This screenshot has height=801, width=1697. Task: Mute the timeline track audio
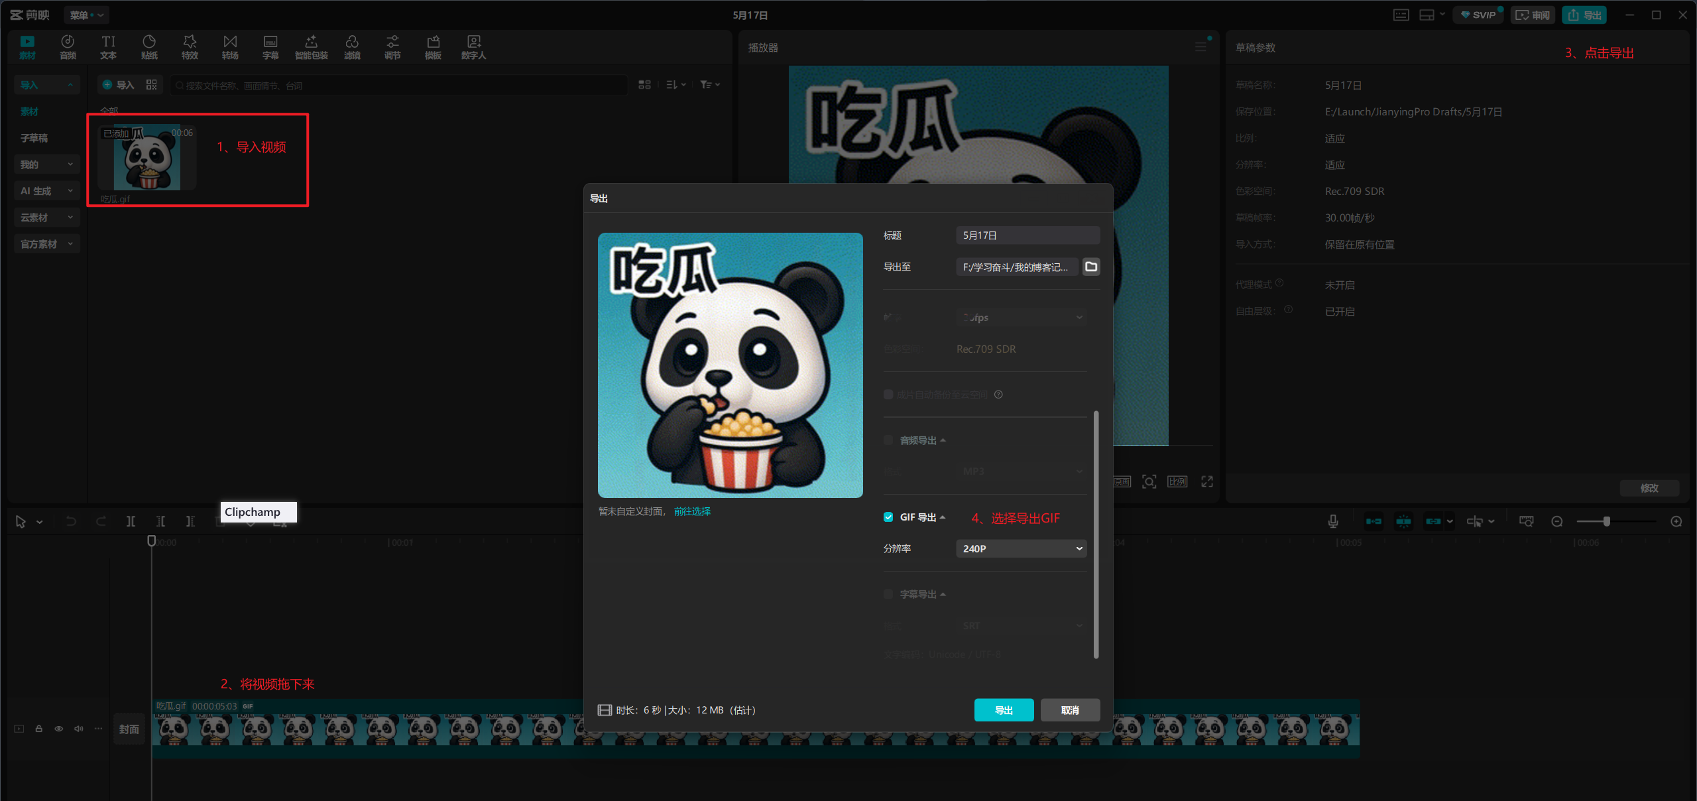pyautogui.click(x=79, y=729)
